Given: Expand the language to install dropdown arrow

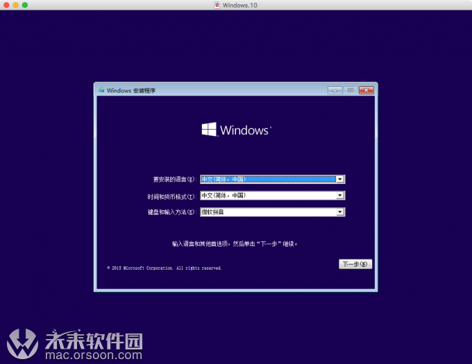Looking at the screenshot, I should 340,179.
